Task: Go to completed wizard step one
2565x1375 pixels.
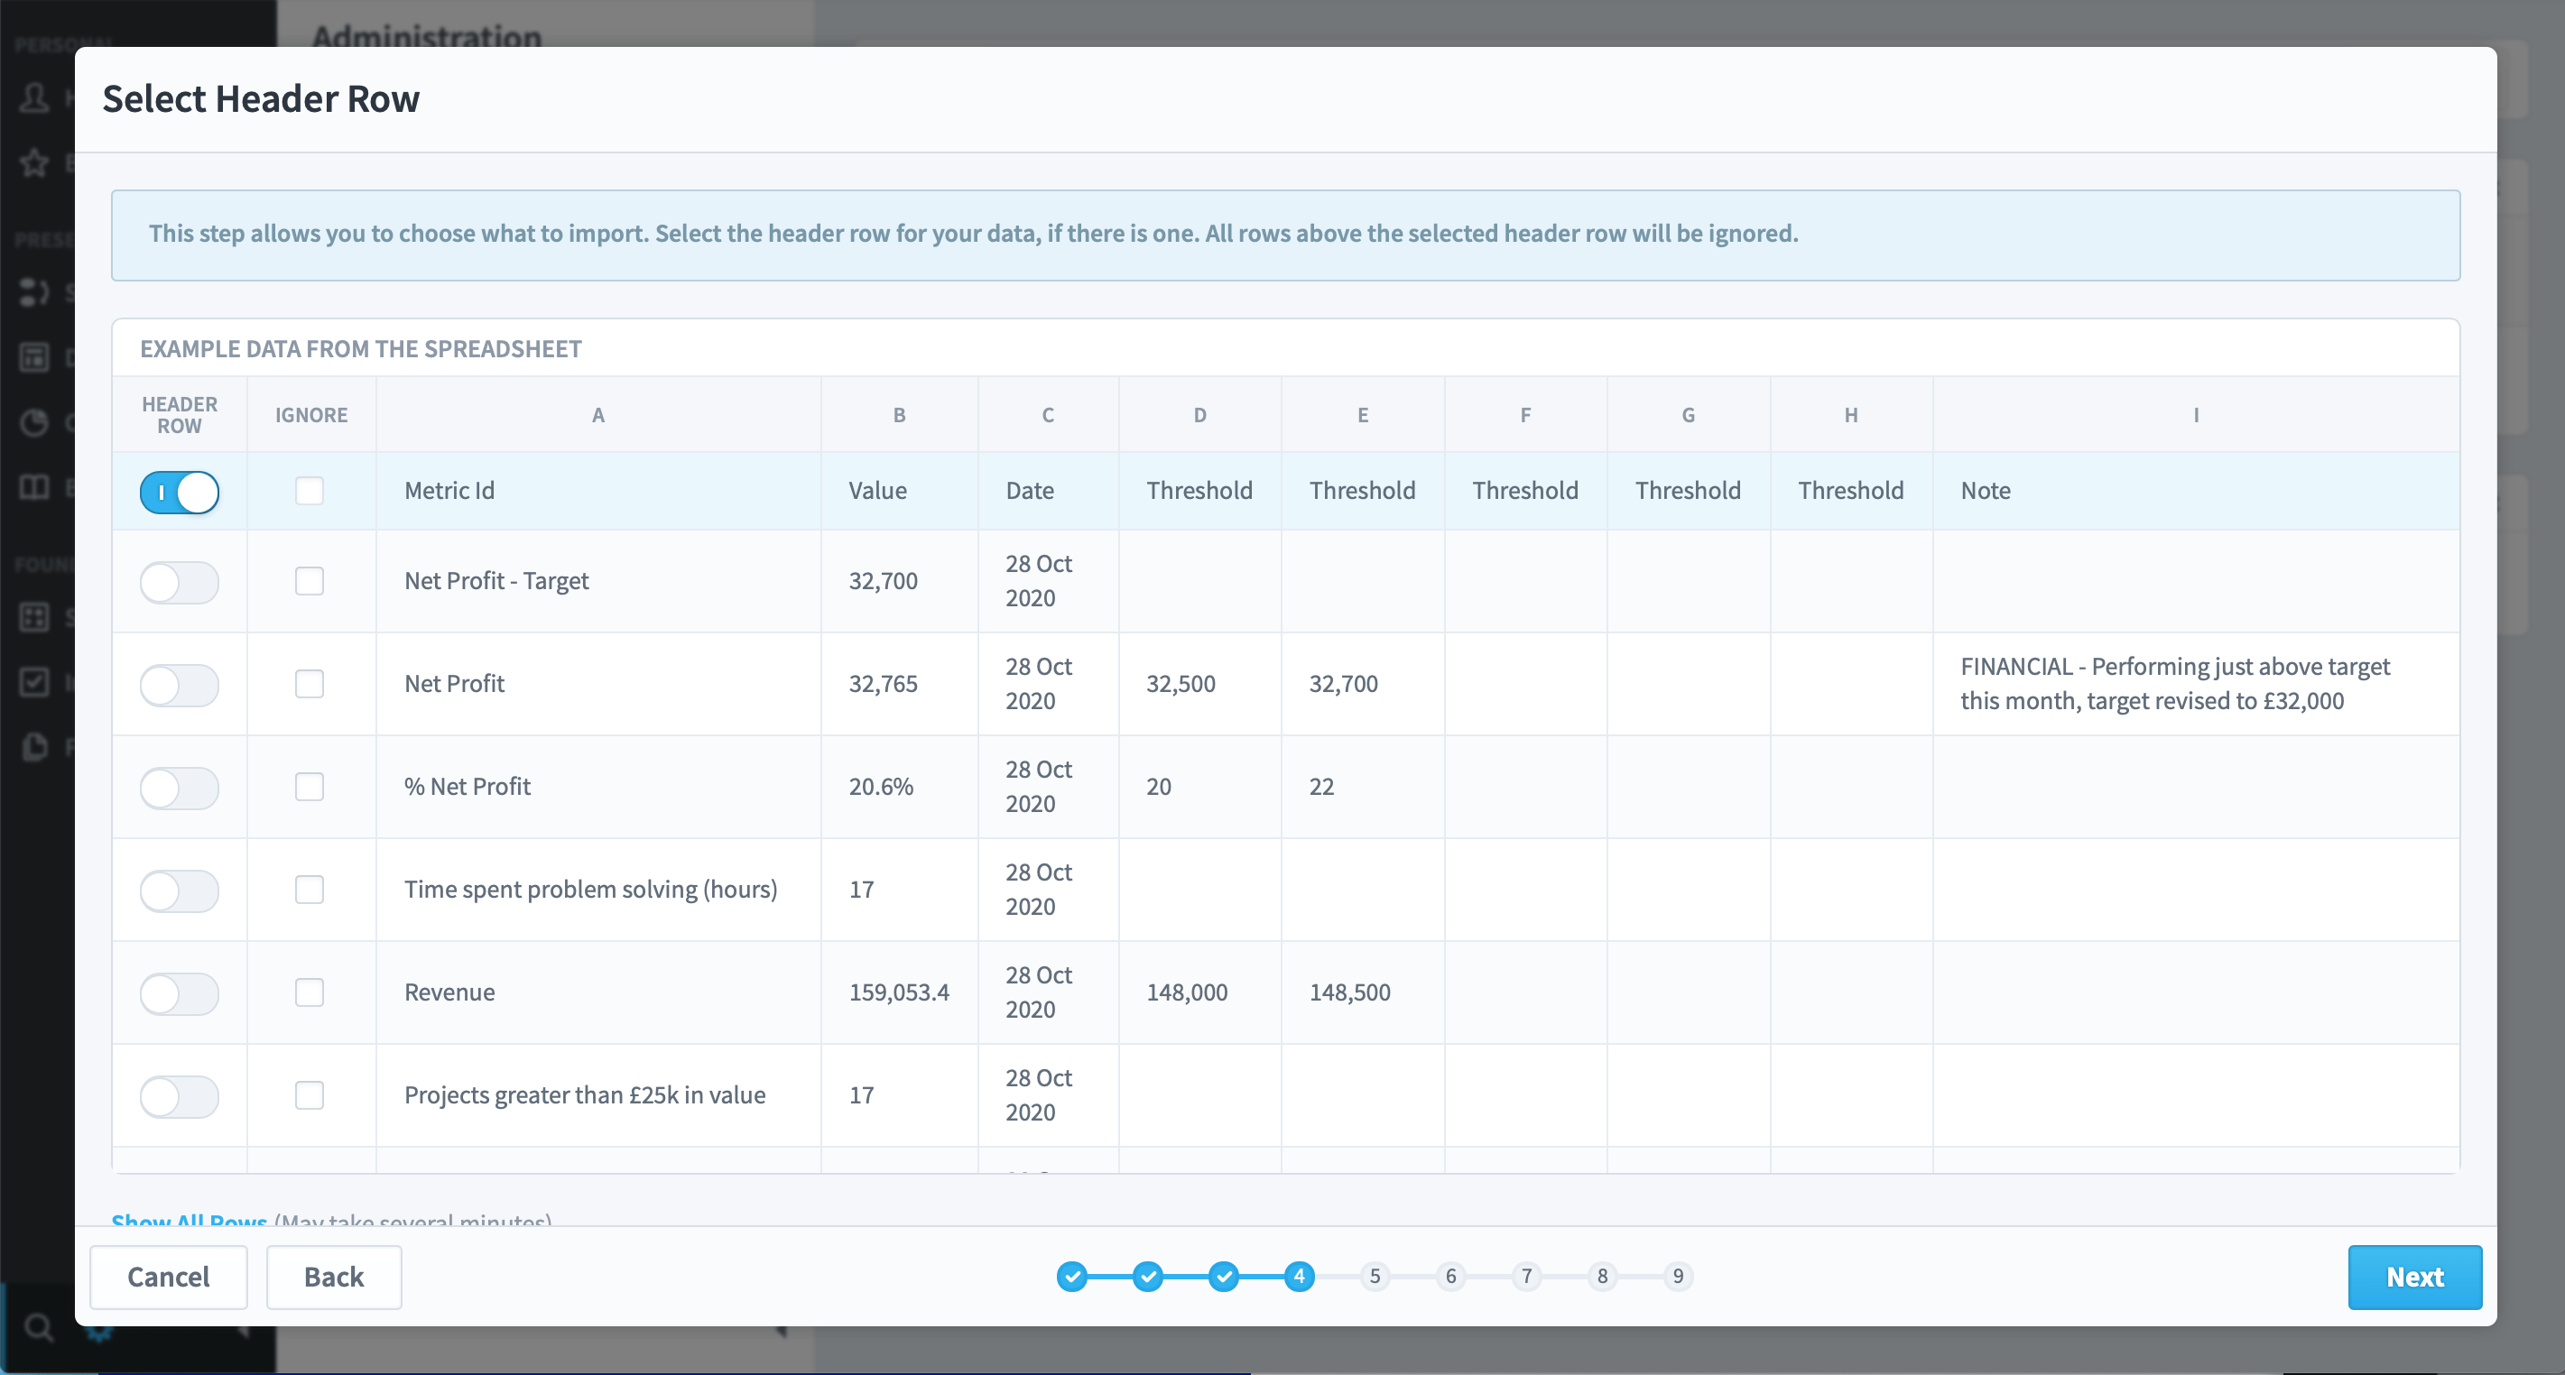Action: (x=1071, y=1276)
